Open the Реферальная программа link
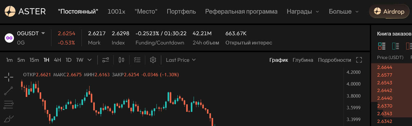Viewport: 412px width, 126px height. 241,12
